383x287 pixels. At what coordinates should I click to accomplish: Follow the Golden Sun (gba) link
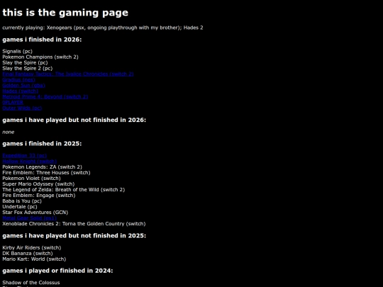(23, 86)
